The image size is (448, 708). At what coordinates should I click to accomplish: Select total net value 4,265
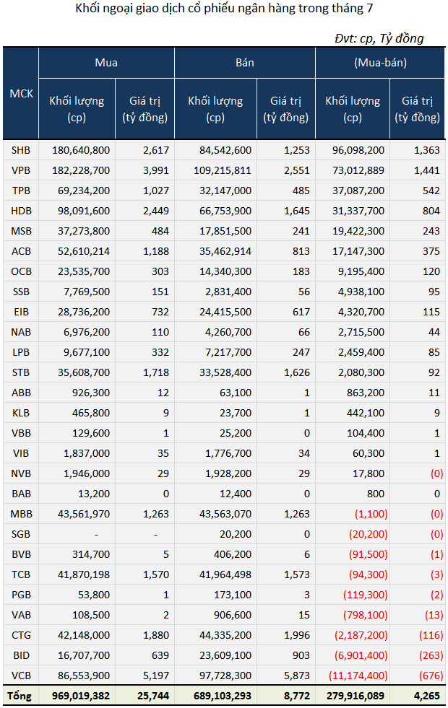click(x=427, y=696)
